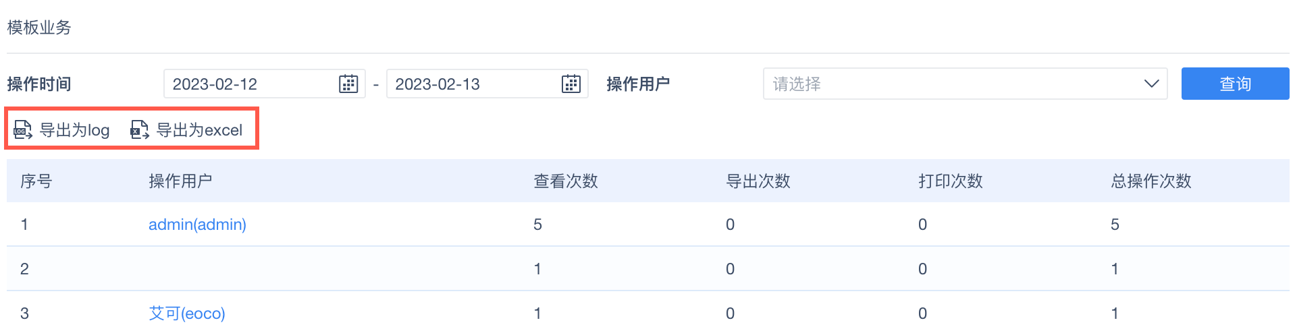Viewport: 1295px width, 333px height.
Task: Click the 操作用户 table column header
Action: pos(180,181)
